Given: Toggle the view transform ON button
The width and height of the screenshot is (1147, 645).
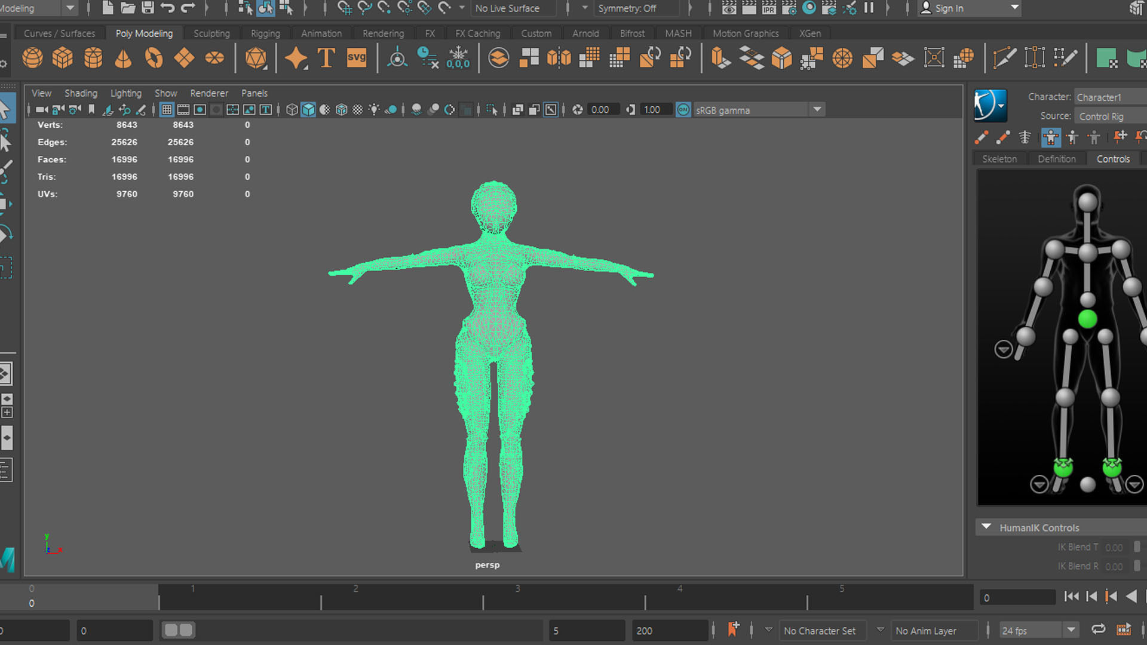Looking at the screenshot, I should tap(683, 110).
